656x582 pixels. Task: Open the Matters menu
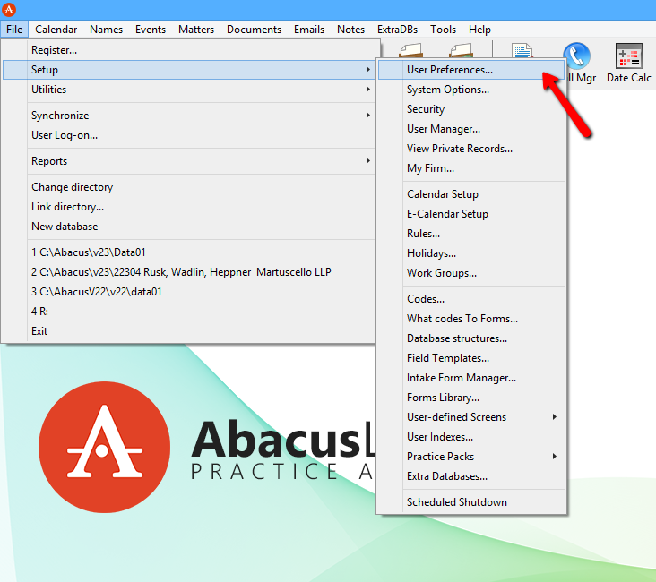tap(195, 30)
